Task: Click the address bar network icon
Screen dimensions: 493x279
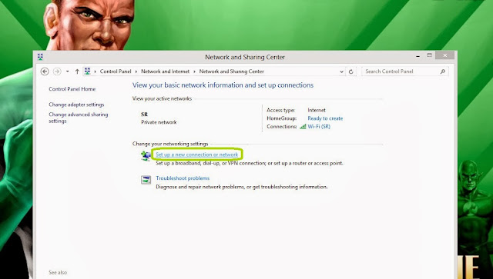Action: tap(87, 71)
